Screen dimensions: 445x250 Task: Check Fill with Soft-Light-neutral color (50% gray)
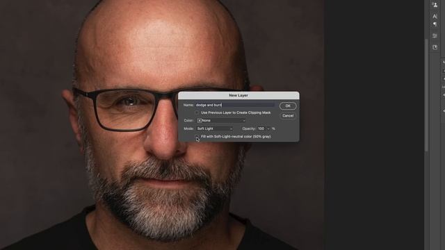pyautogui.click(x=197, y=137)
